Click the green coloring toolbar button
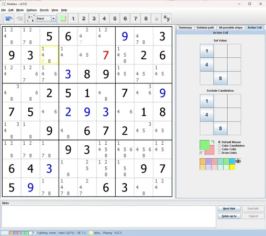The width and height of the screenshot is (266, 236). [63, 18]
